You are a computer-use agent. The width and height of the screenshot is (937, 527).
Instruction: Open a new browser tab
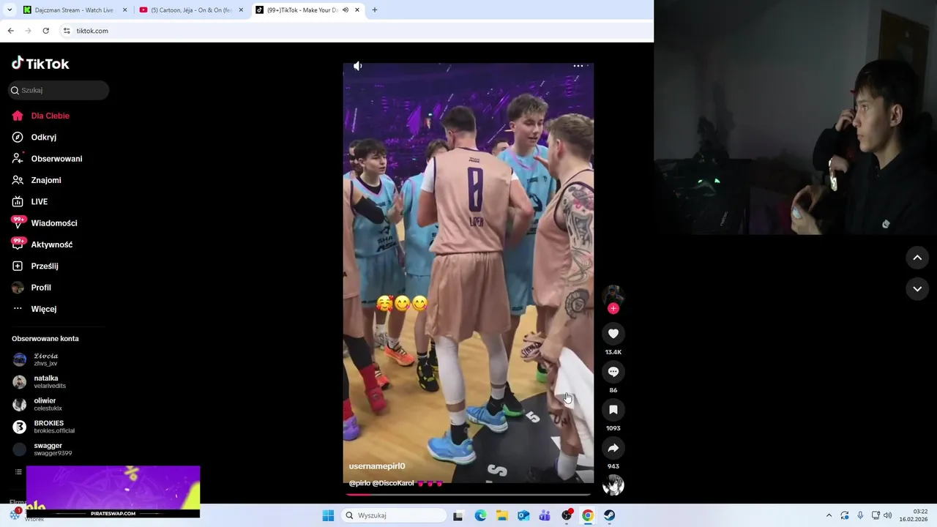point(375,10)
